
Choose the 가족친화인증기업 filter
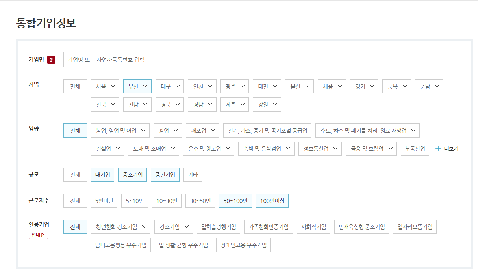click(x=268, y=227)
